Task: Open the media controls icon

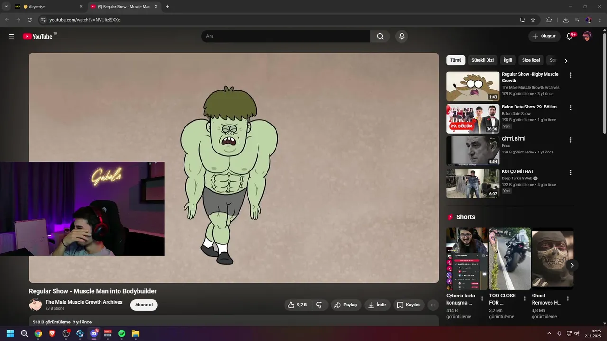Action: tap(577, 20)
